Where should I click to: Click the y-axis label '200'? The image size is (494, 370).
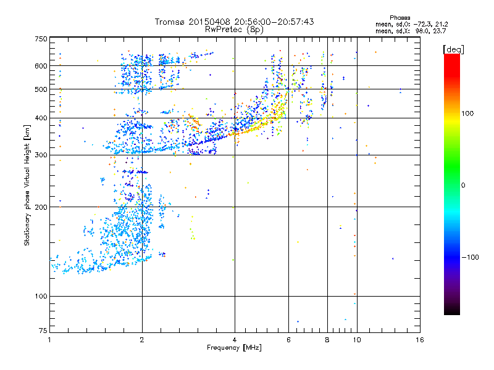41,207
